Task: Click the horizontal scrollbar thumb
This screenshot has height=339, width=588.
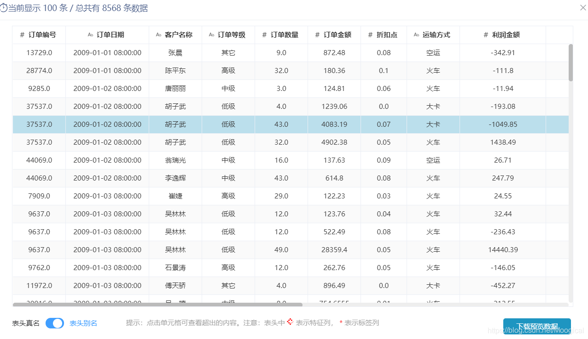Action: 157,305
